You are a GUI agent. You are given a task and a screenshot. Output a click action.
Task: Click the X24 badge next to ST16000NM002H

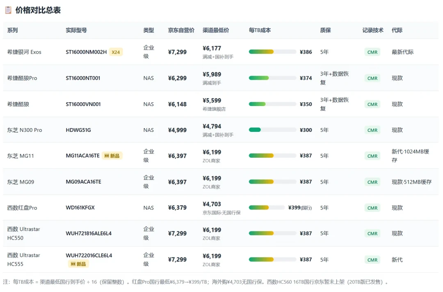click(x=116, y=52)
